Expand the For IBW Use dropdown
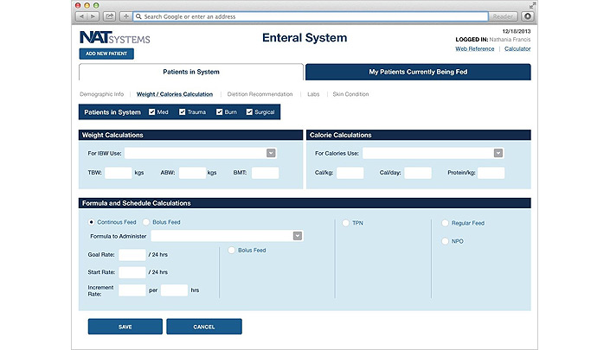 pos(271,153)
